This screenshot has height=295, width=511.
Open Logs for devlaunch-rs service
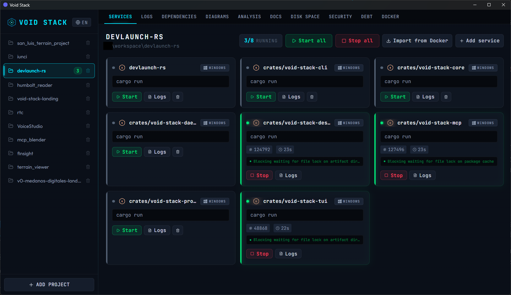click(157, 97)
